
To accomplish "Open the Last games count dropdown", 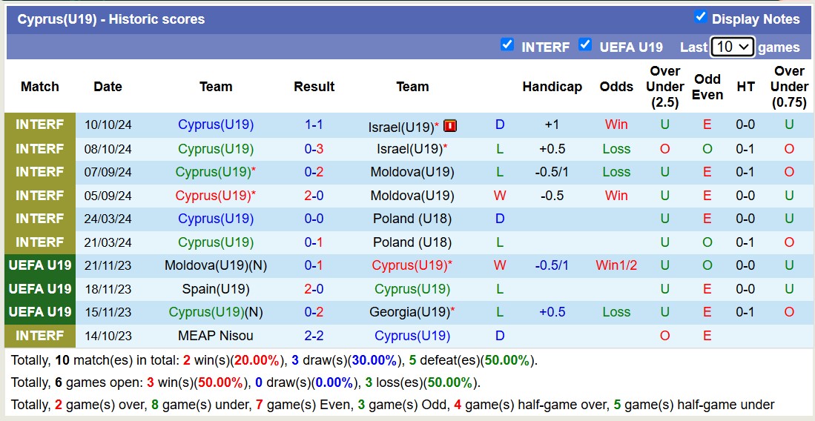I will tap(732, 47).
